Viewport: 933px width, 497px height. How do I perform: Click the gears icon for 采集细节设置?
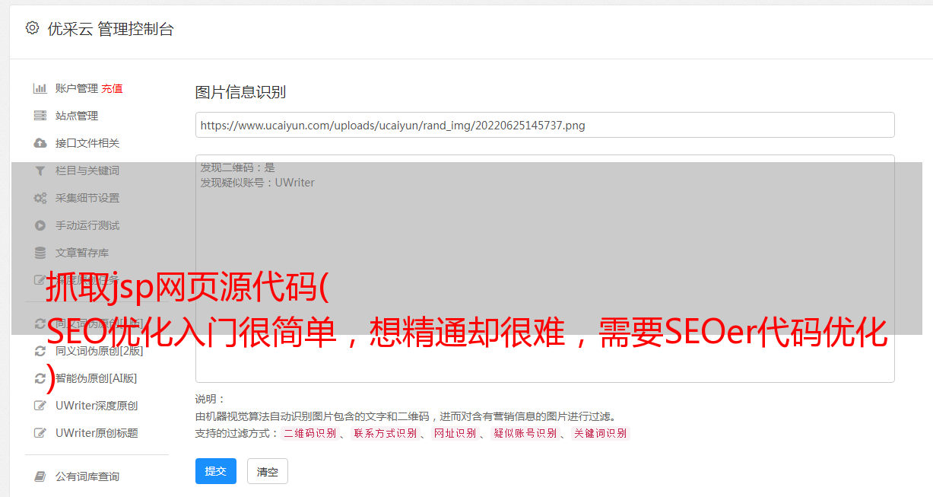40,198
